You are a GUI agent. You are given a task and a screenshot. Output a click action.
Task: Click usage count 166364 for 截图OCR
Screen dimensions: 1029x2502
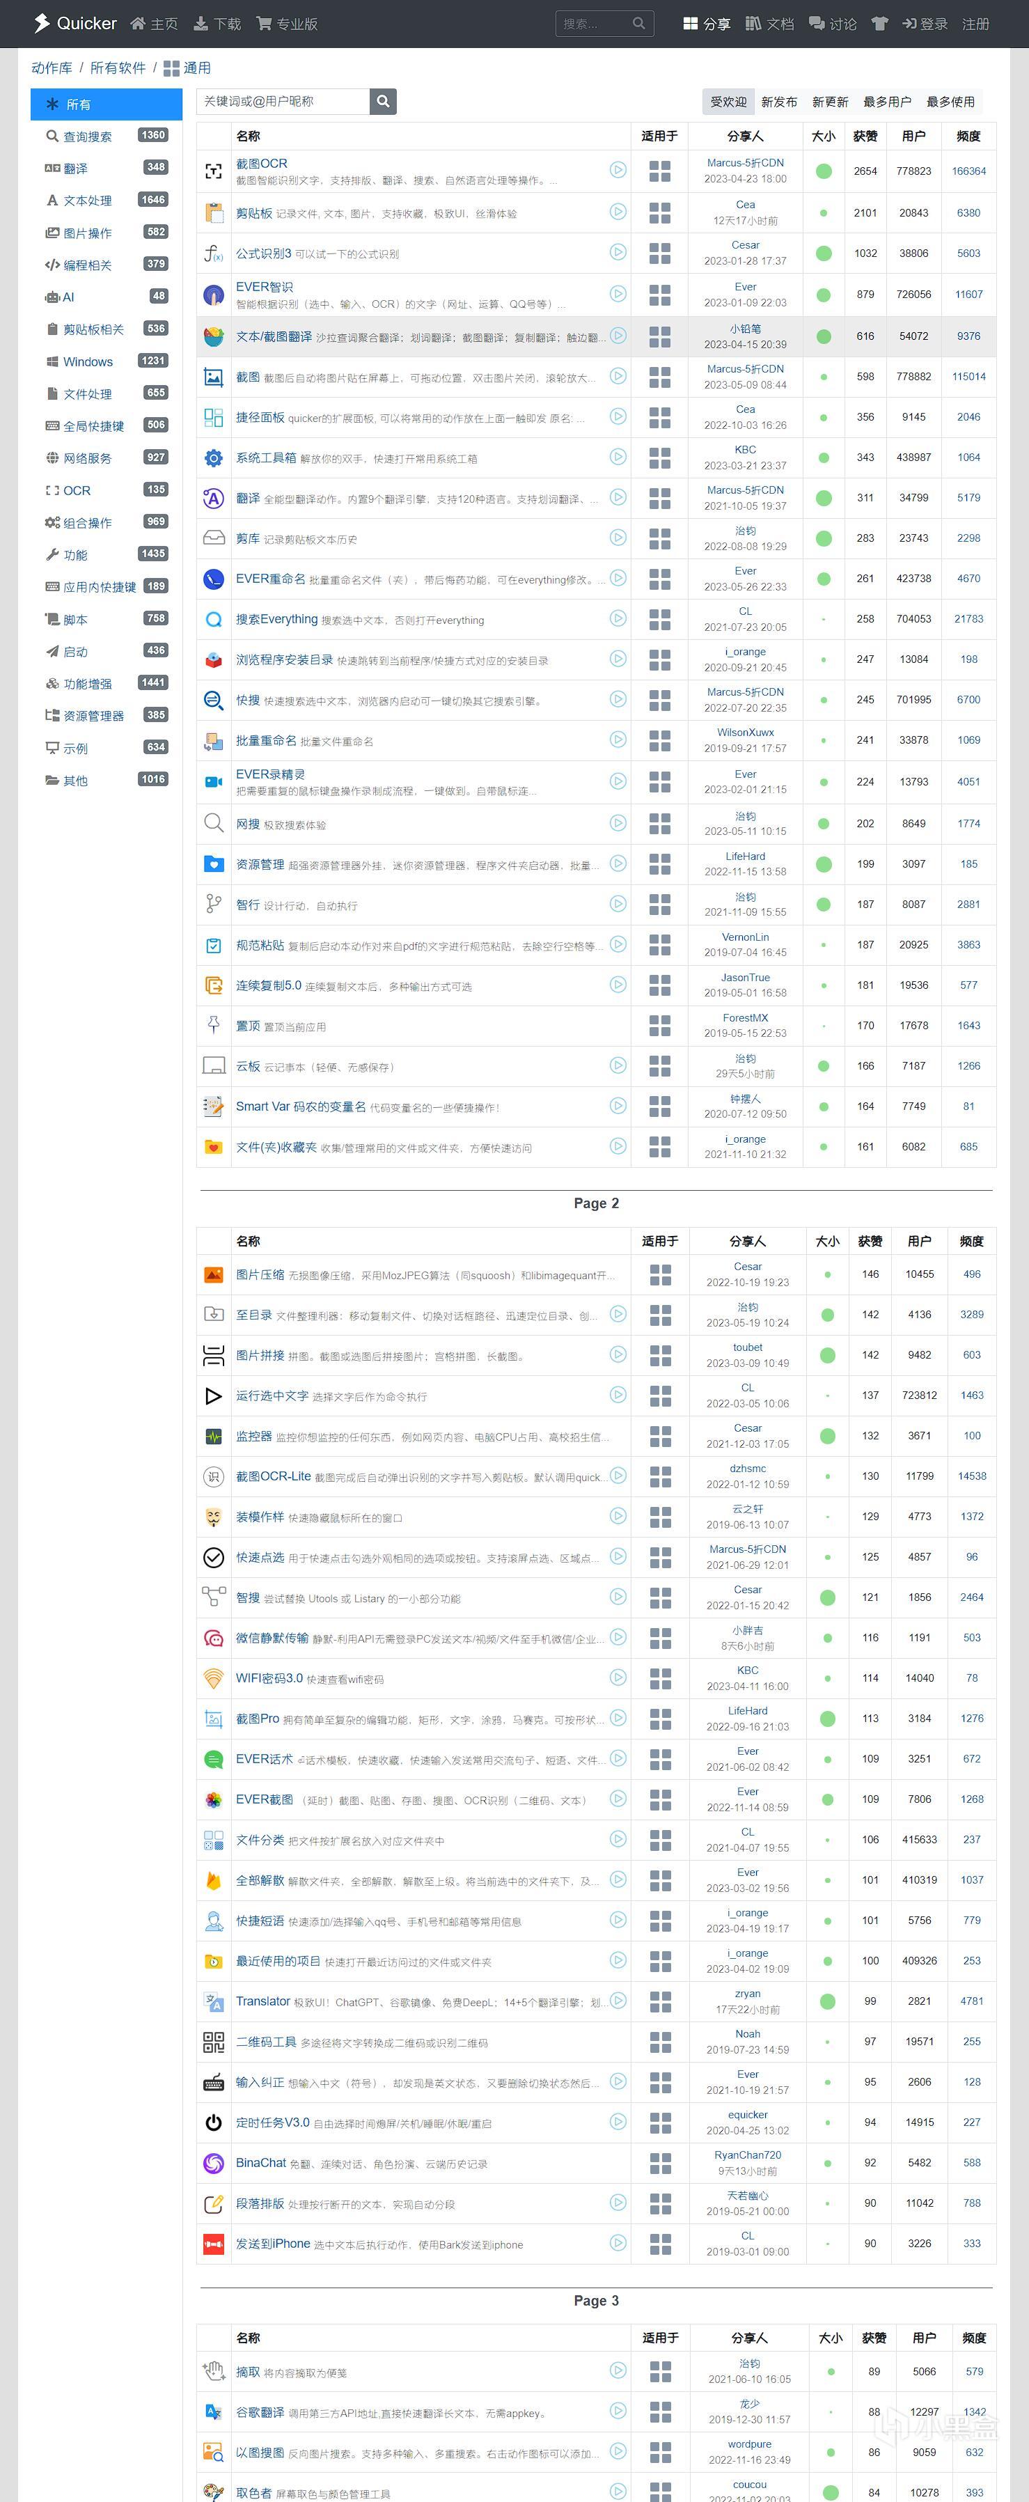[969, 171]
